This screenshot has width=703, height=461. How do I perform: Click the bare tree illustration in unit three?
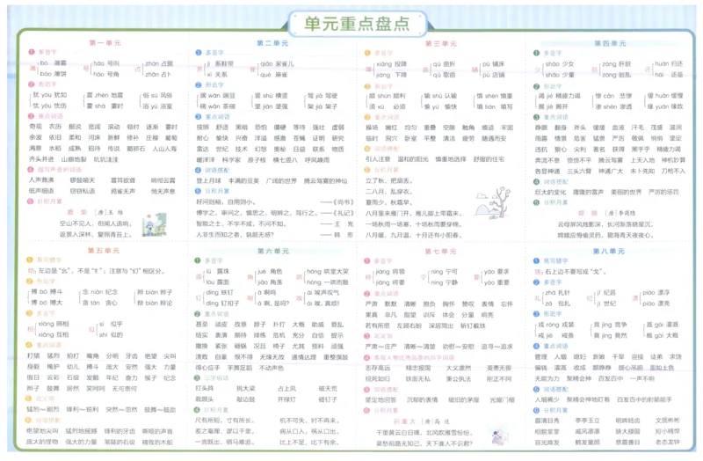click(x=493, y=202)
